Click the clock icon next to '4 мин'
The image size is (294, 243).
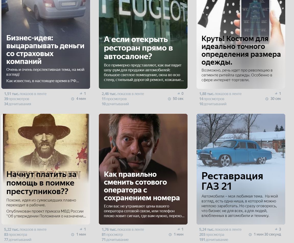72,99
